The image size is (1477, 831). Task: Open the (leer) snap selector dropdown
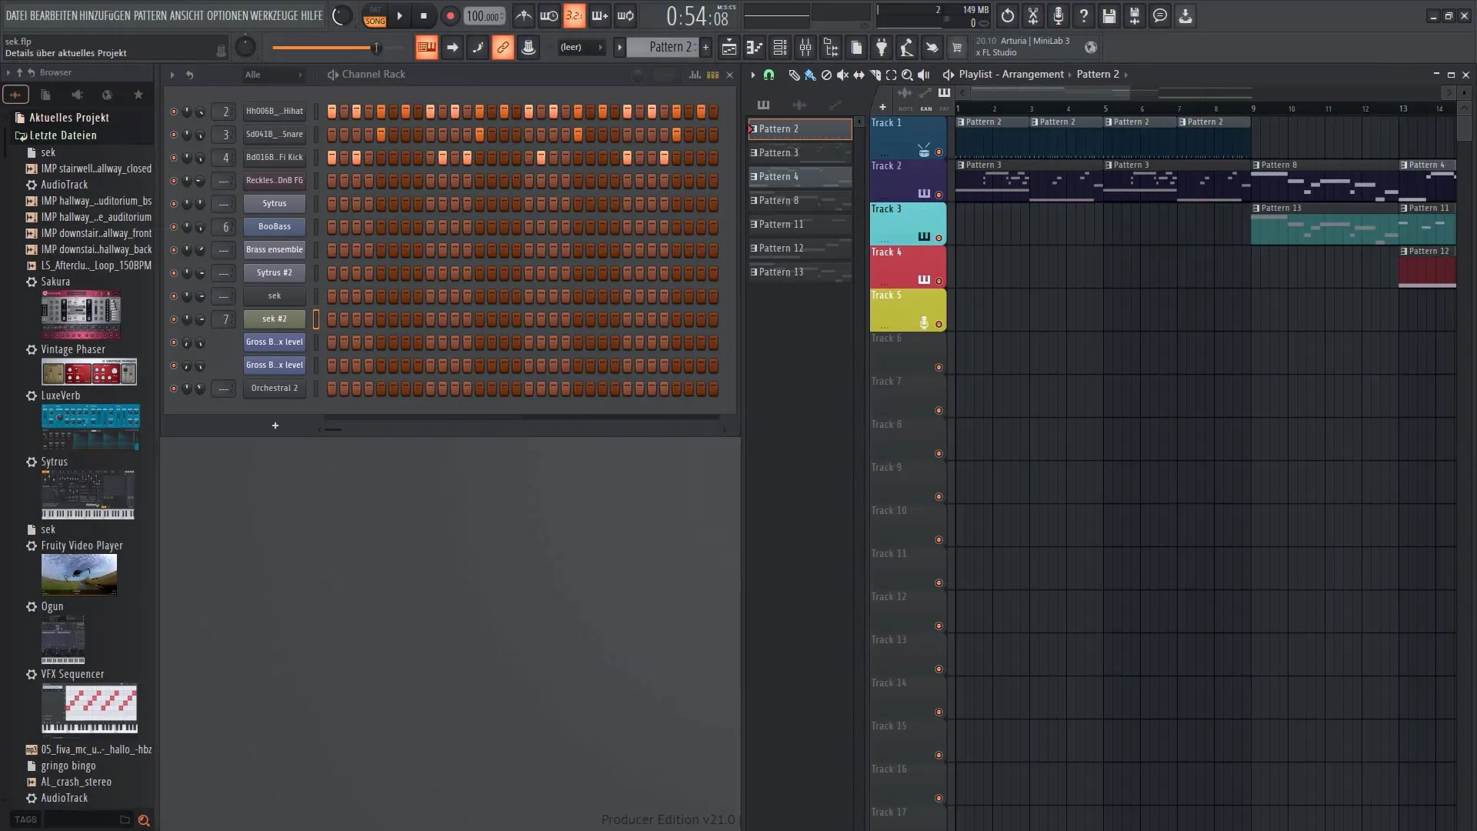[x=581, y=48]
